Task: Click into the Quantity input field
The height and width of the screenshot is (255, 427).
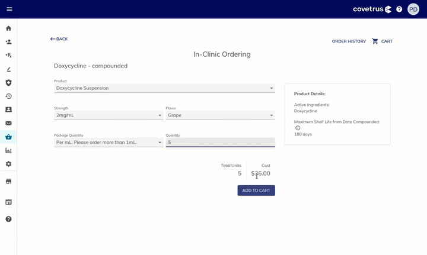Action: pyautogui.click(x=220, y=143)
